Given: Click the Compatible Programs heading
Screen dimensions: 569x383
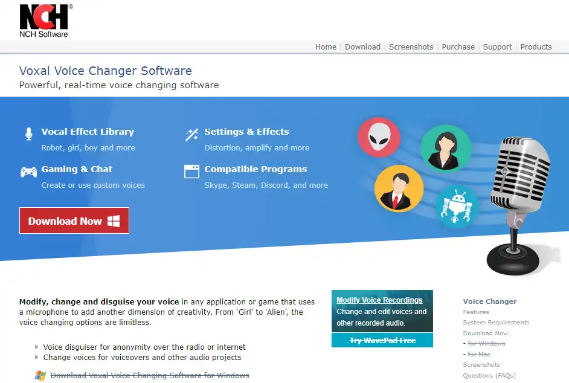Looking at the screenshot, I should pos(256,169).
